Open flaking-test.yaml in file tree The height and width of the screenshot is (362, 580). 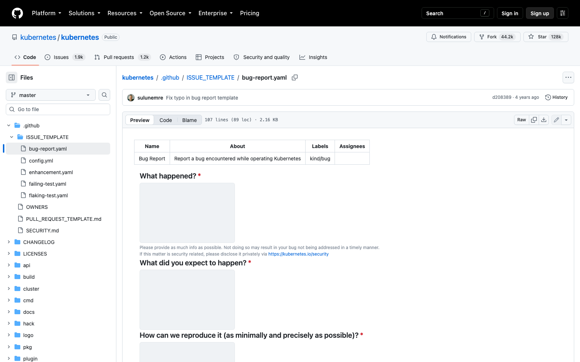[x=58, y=195]
